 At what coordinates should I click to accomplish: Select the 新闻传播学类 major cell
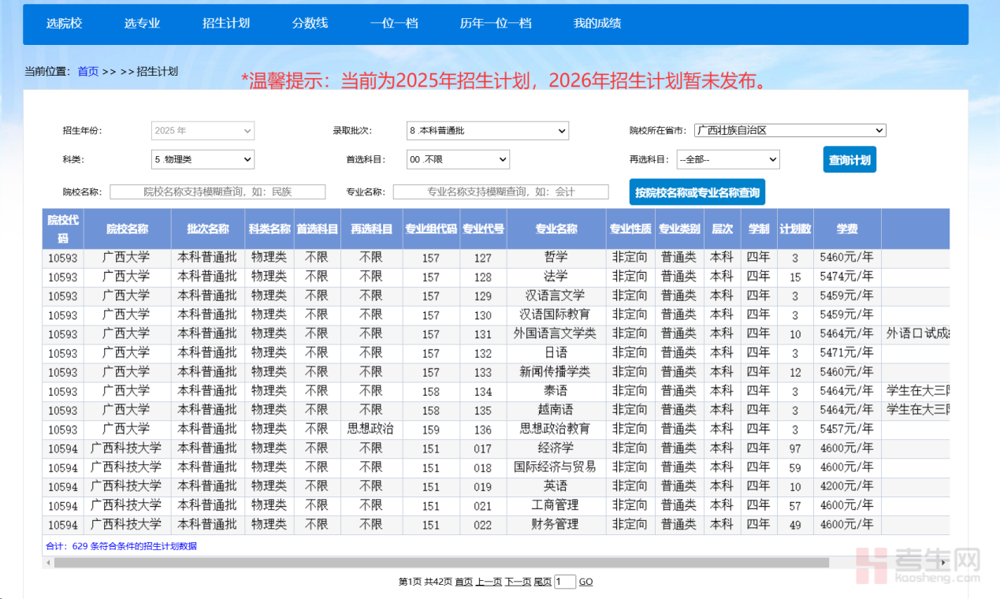556,371
